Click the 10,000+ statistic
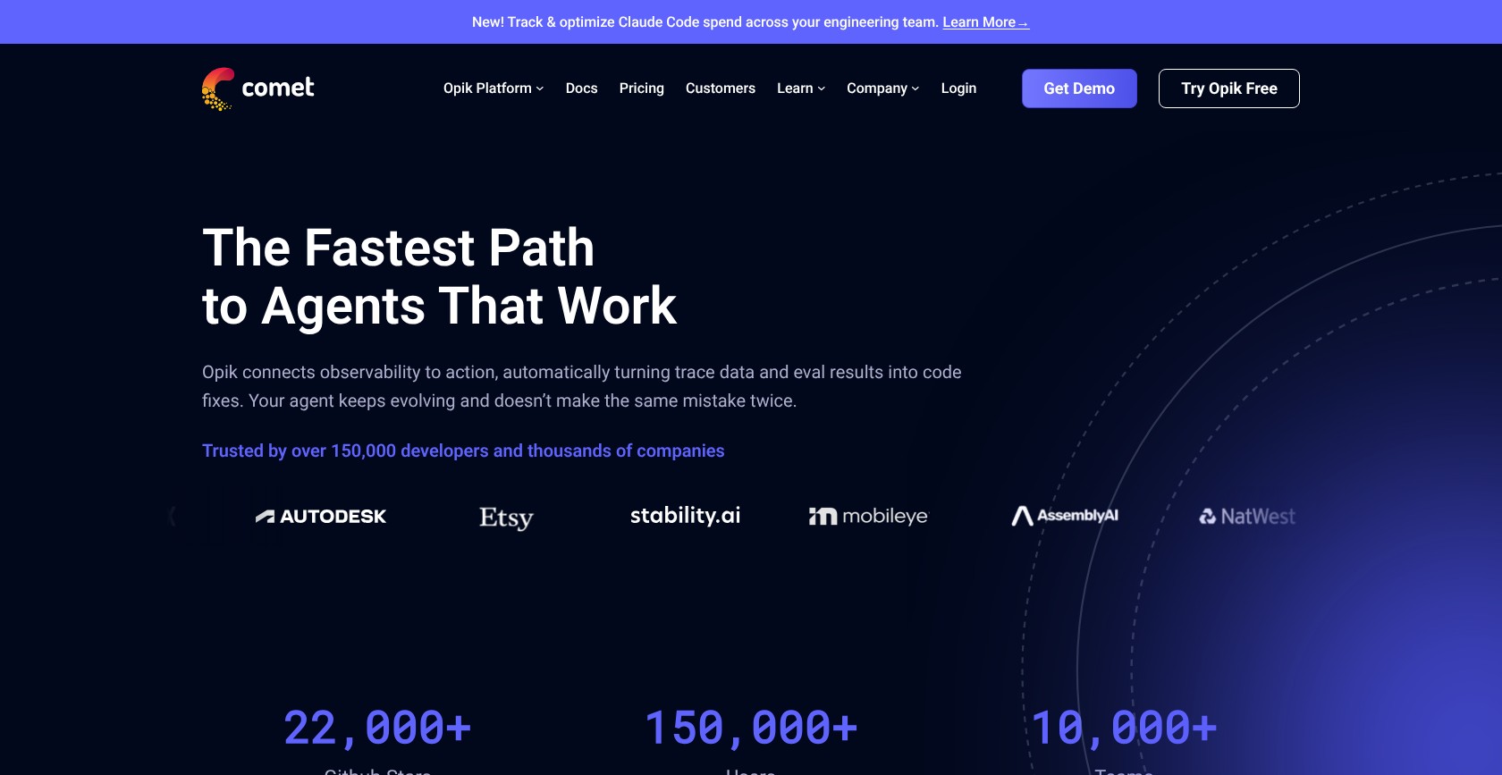 pyautogui.click(x=1124, y=728)
